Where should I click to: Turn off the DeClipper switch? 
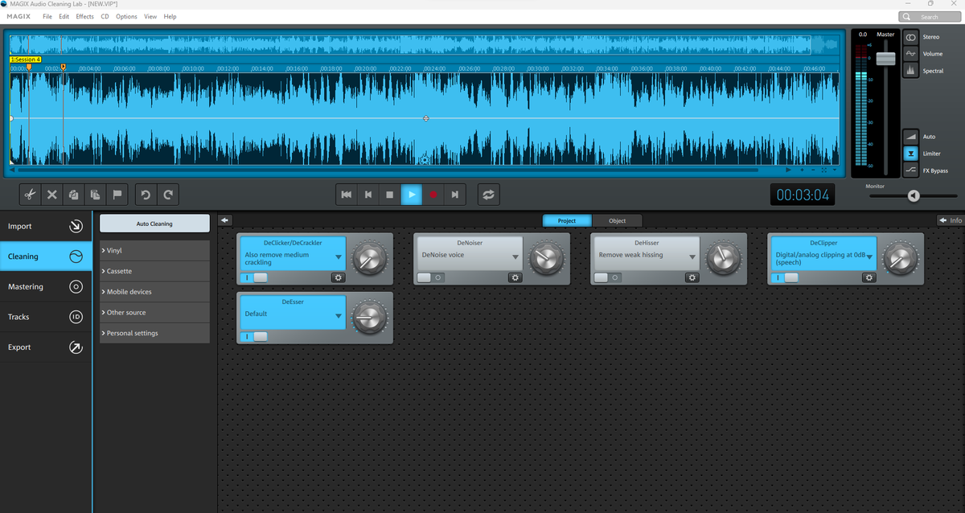click(786, 277)
